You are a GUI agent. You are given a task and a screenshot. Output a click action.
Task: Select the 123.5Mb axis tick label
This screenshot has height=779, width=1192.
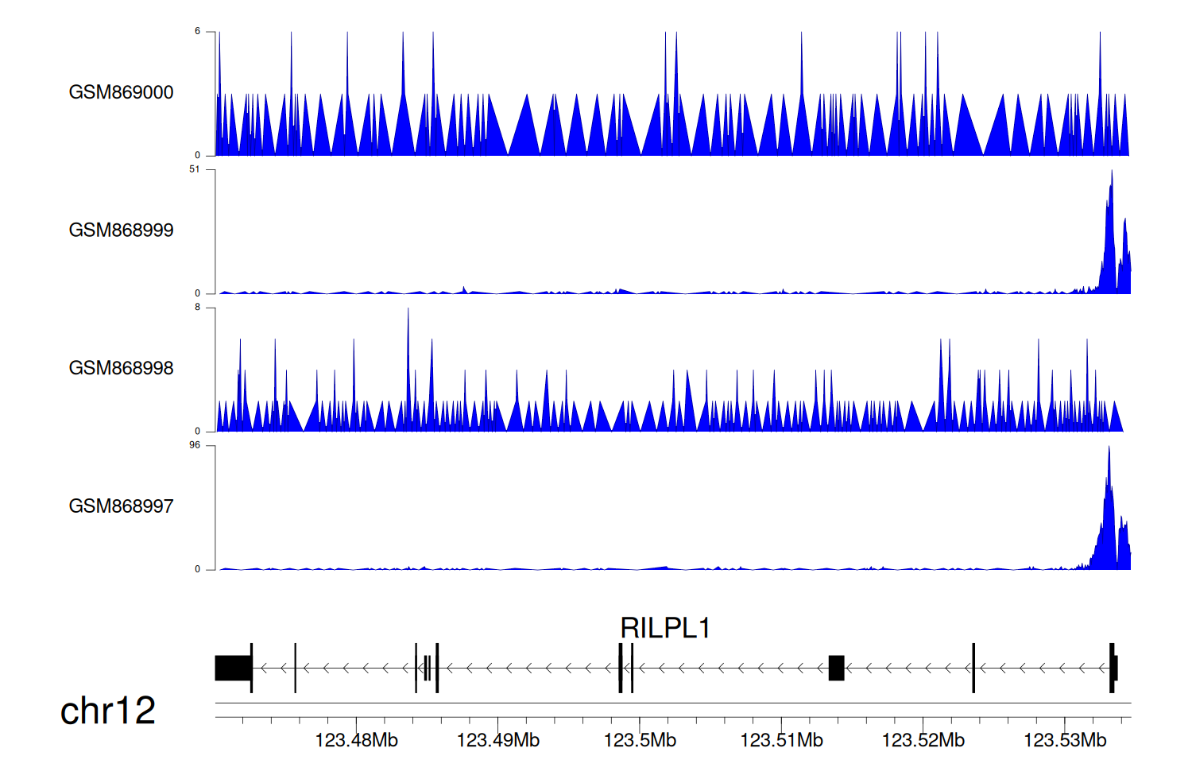point(640,741)
